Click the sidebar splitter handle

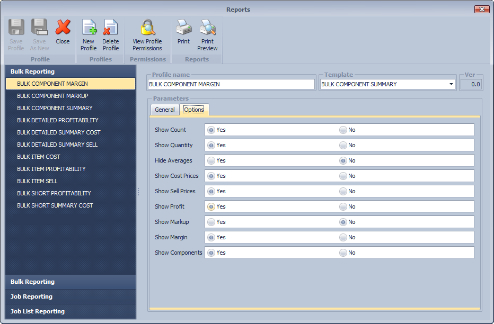pos(138,192)
